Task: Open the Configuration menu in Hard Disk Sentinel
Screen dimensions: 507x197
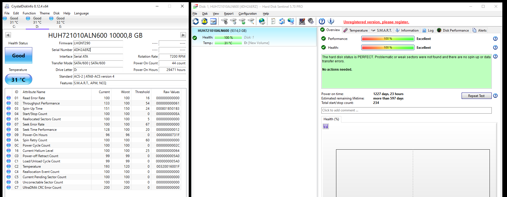Action: pyautogui.click(x=248, y=14)
